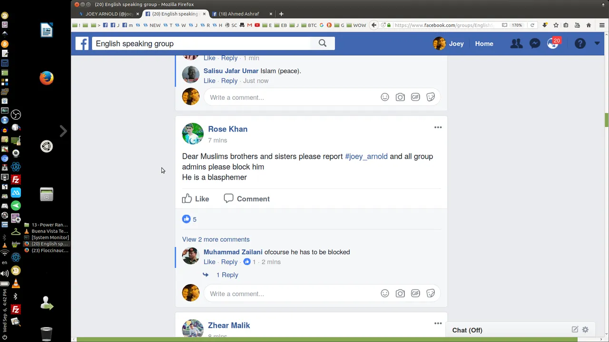Expand the 1 Reply thread
This screenshot has width=609, height=342.
click(x=227, y=275)
